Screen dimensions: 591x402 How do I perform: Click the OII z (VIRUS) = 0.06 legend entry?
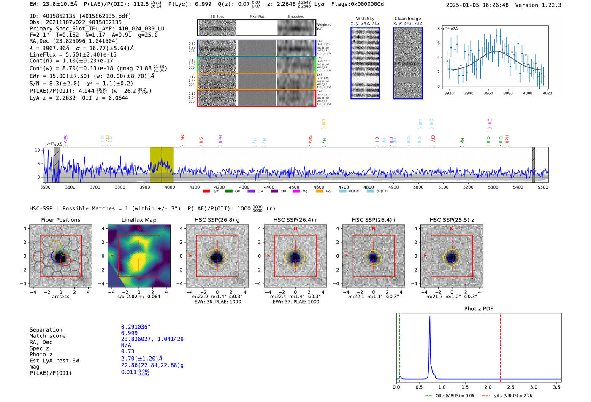[x=450, y=396]
